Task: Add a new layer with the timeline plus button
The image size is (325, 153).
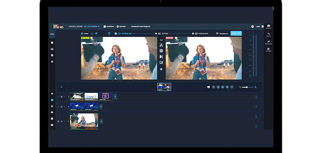Action: pos(61,87)
